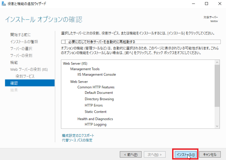Image resolution: width=226 pixels, height=160 pixels.
Task: Select 開始する前に step in sidebar
Action: (x=20, y=35)
